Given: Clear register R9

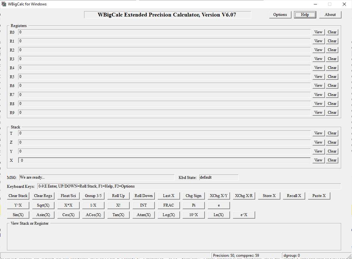Looking at the screenshot, I should coord(332,112).
